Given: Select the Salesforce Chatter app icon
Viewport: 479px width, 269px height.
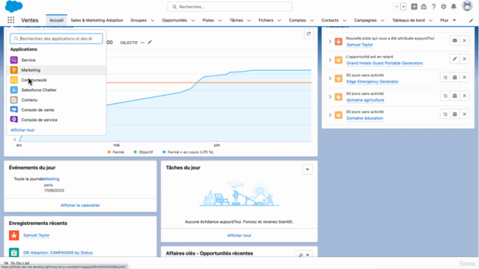Looking at the screenshot, I should [x=13, y=90].
